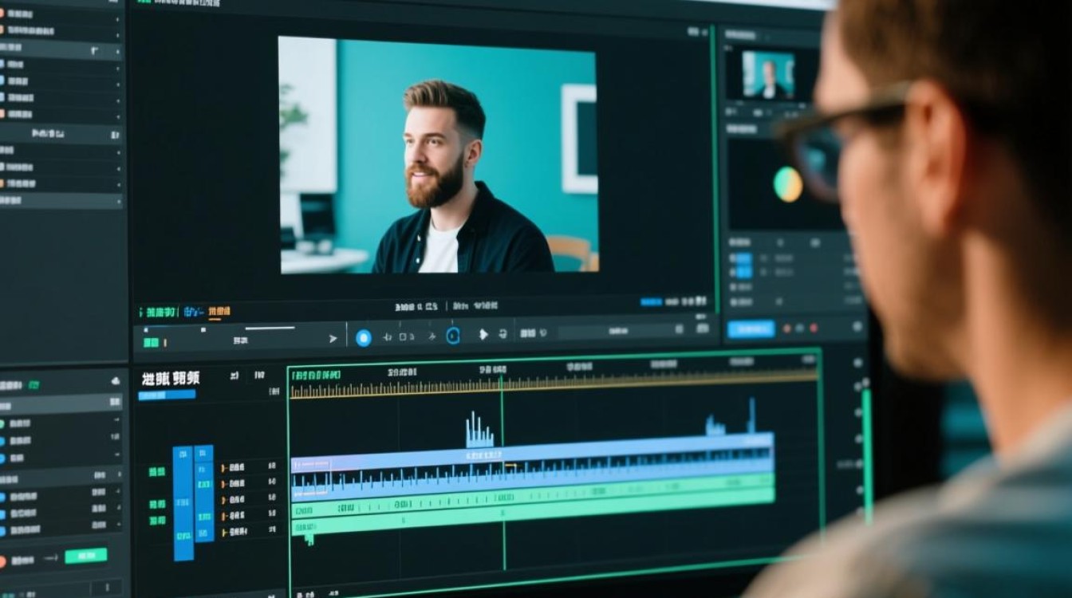Select the small preview thumbnail in right panel

point(769,75)
